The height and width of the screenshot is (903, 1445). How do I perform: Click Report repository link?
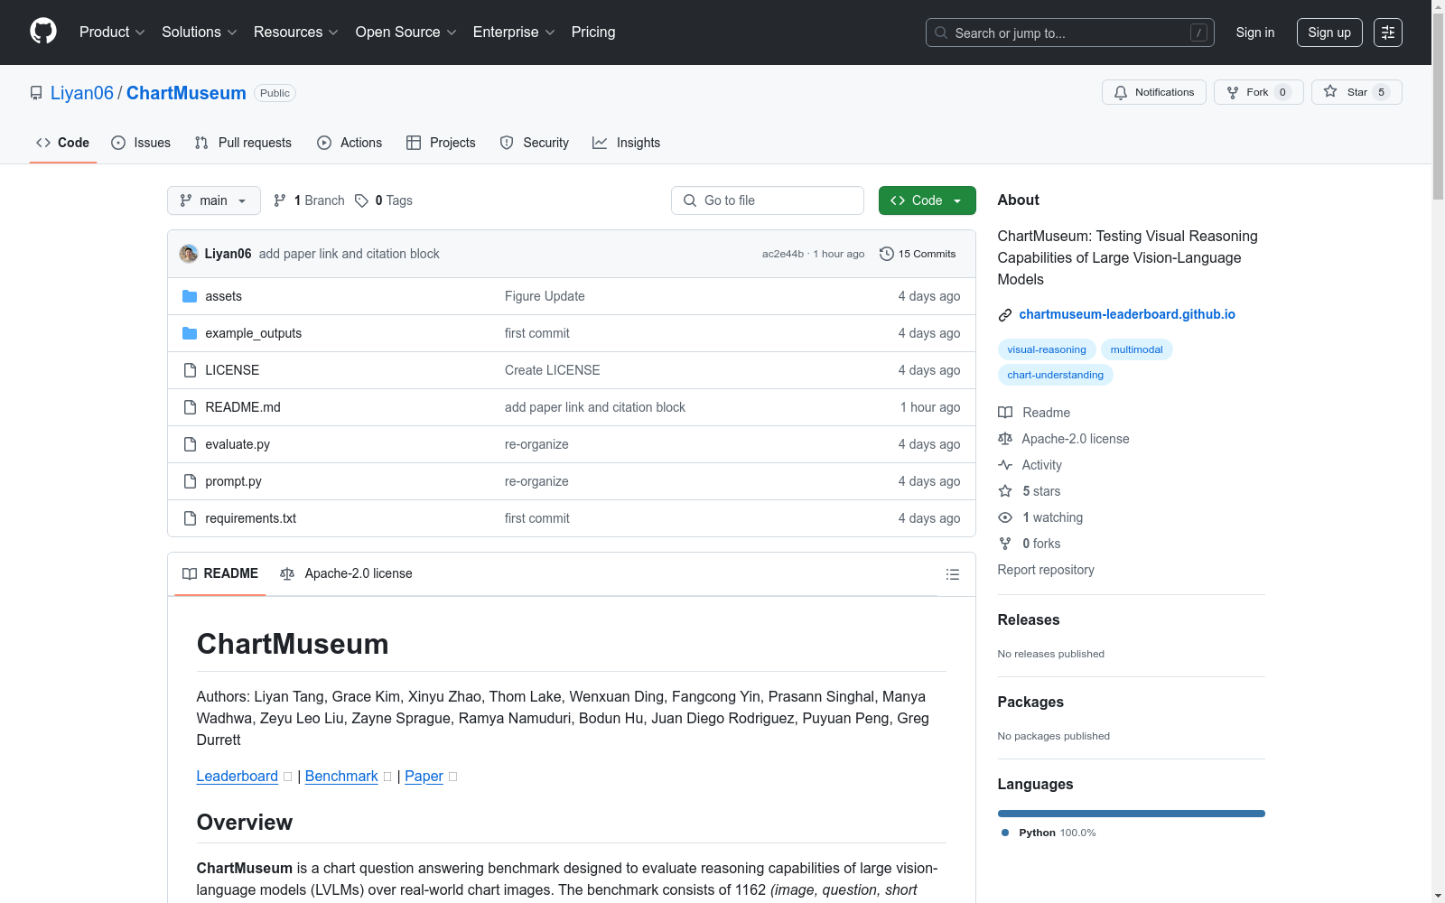[1046, 570]
